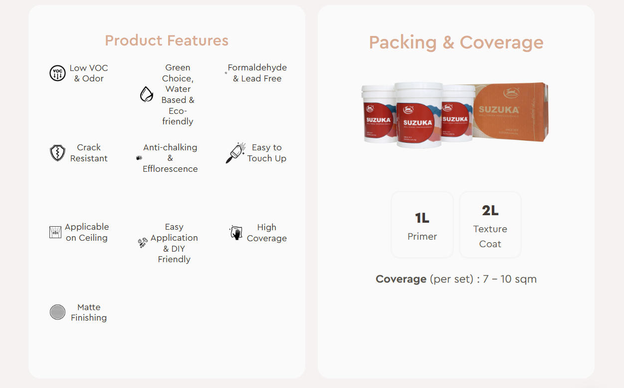Click the Coverage per set text

456,279
